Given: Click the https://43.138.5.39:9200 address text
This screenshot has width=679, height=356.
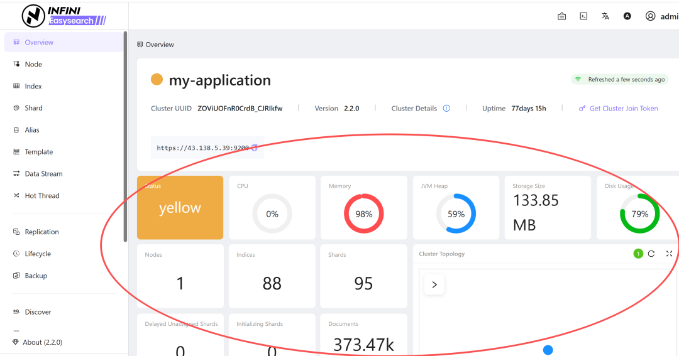Looking at the screenshot, I should pyautogui.click(x=202, y=148).
